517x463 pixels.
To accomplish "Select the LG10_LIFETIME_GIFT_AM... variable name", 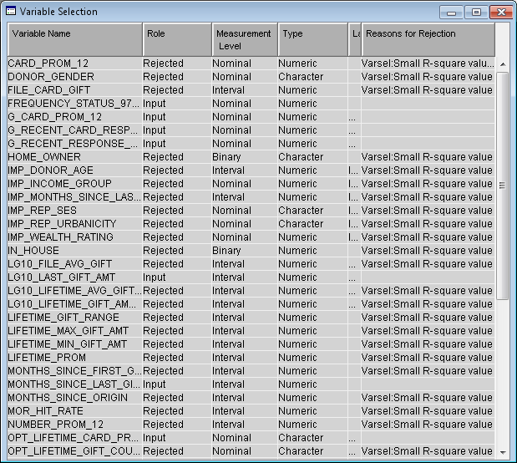I will click(x=72, y=304).
